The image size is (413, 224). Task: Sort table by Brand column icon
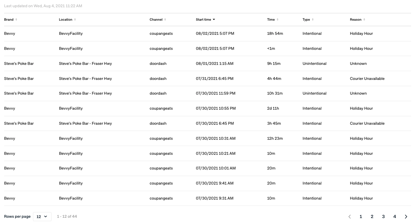click(16, 19)
